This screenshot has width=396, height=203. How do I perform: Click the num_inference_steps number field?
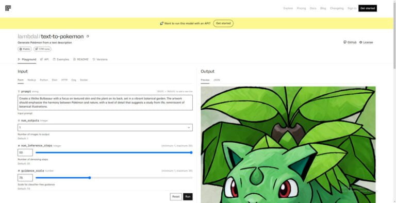tap(25, 153)
